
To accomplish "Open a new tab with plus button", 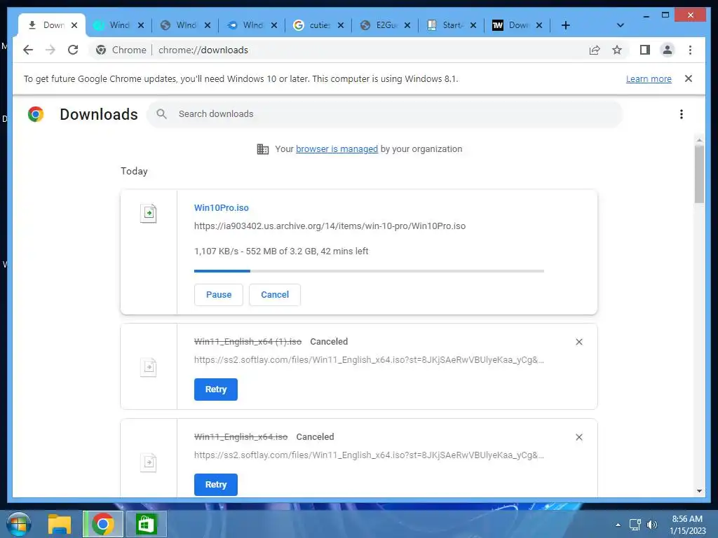I will pos(566,25).
